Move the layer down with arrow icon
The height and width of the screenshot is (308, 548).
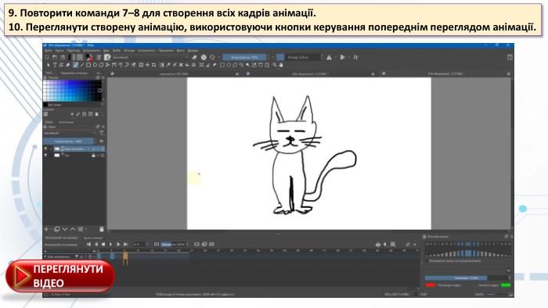point(65,229)
